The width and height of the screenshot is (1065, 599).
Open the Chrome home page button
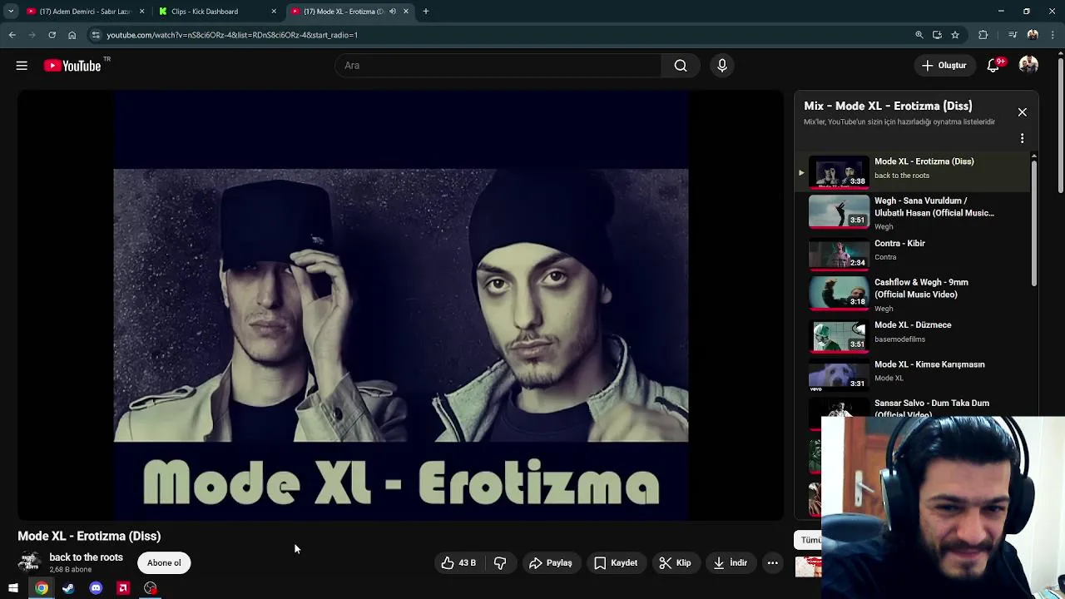tap(72, 35)
